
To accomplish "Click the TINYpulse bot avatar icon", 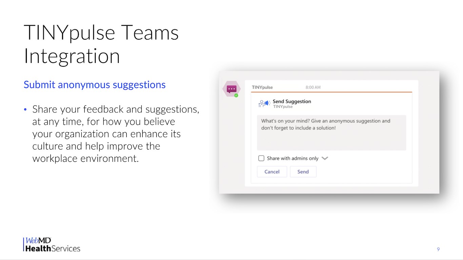I will (x=231, y=89).
